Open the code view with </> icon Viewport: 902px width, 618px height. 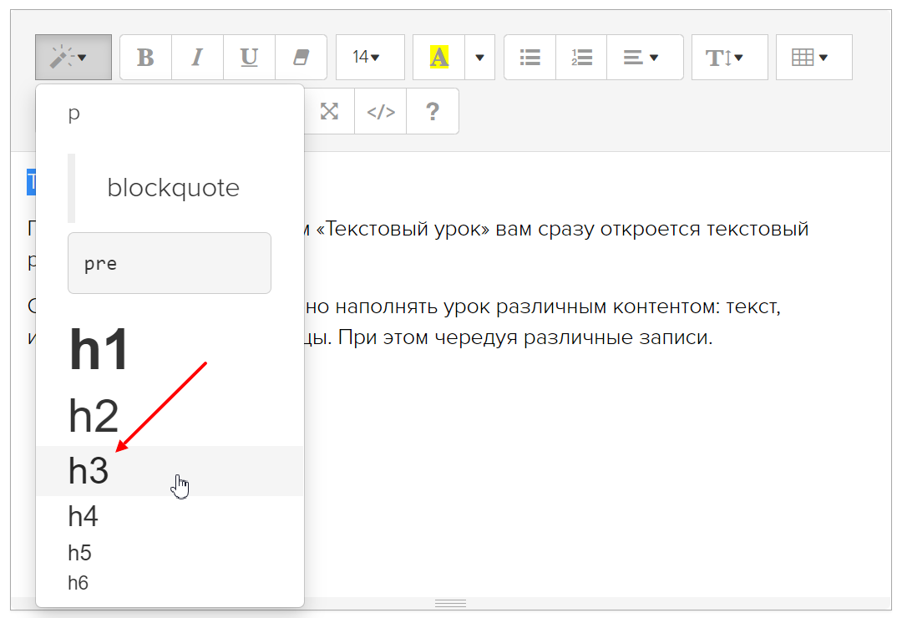tap(381, 111)
